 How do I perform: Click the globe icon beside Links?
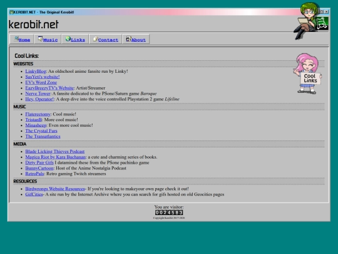(x=68, y=39)
